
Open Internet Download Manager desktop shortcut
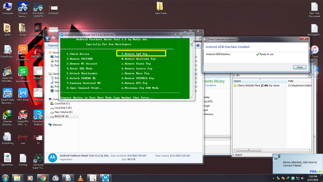(8, 118)
